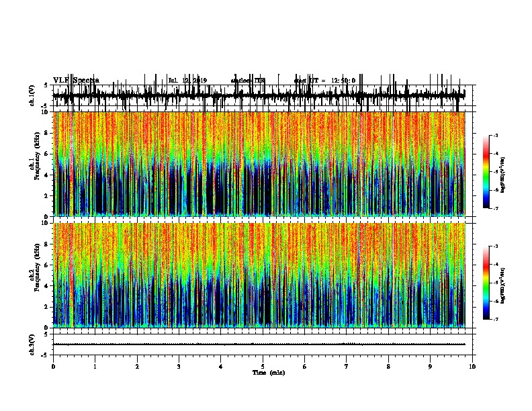This screenshot has height=411, width=532.
Task: Click the time axis tick labeled 9
Action: tap(430, 367)
